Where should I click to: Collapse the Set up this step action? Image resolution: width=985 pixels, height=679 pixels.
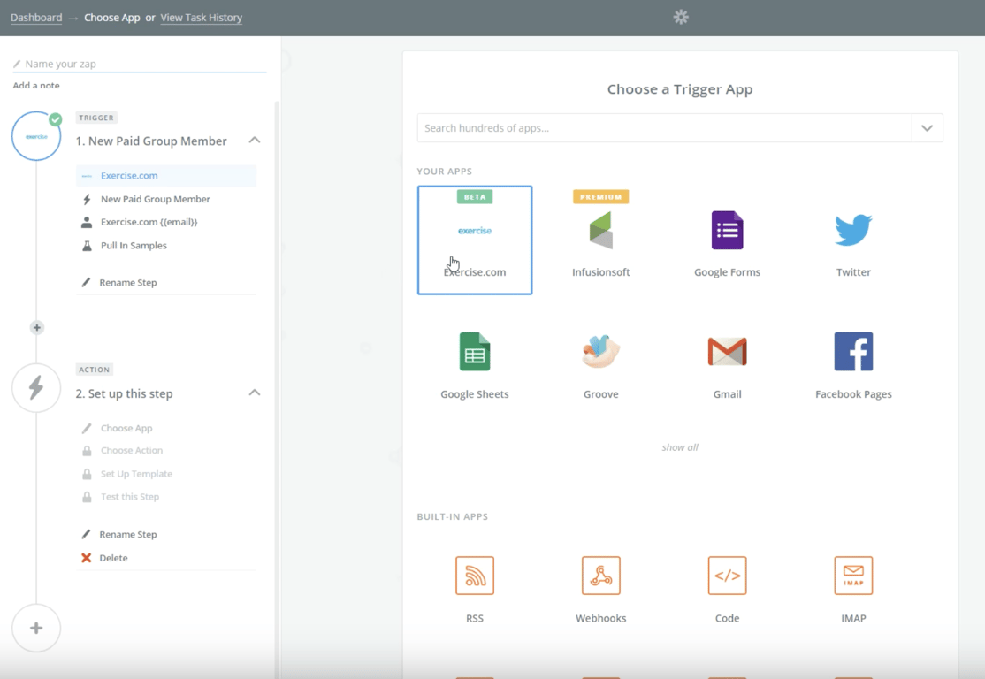click(255, 393)
